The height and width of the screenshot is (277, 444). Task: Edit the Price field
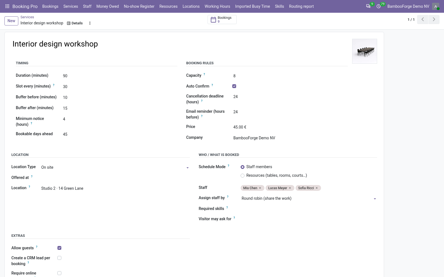click(x=290, y=127)
